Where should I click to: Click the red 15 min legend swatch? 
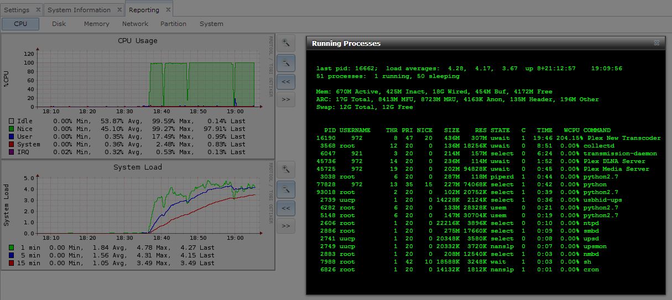pos(12,263)
